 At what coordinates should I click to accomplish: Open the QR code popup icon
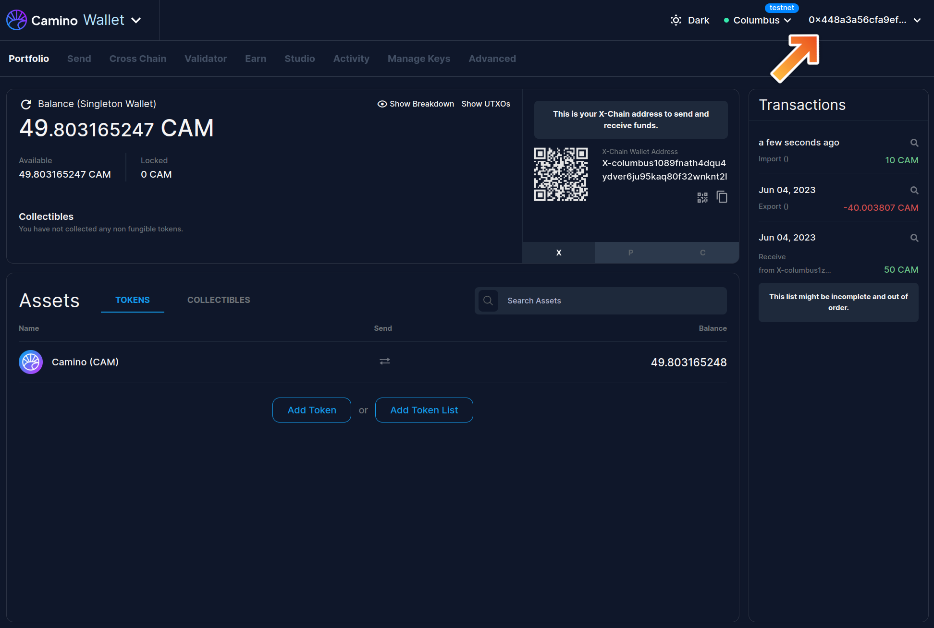[702, 197]
